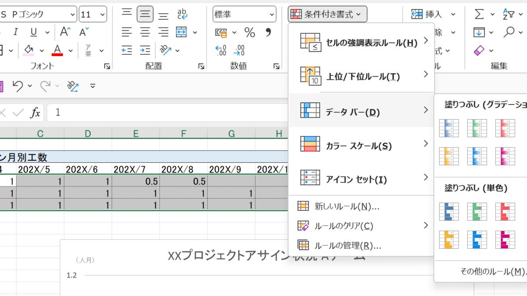Toggle middle vertical alignment
This screenshot has height=296, width=527.
(x=145, y=14)
